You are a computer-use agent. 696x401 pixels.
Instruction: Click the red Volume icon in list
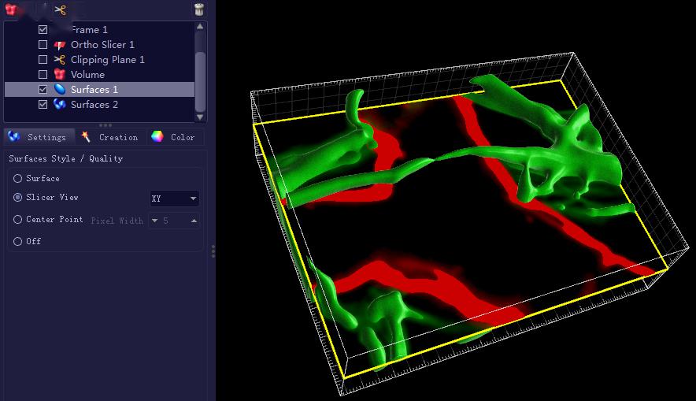(60, 75)
